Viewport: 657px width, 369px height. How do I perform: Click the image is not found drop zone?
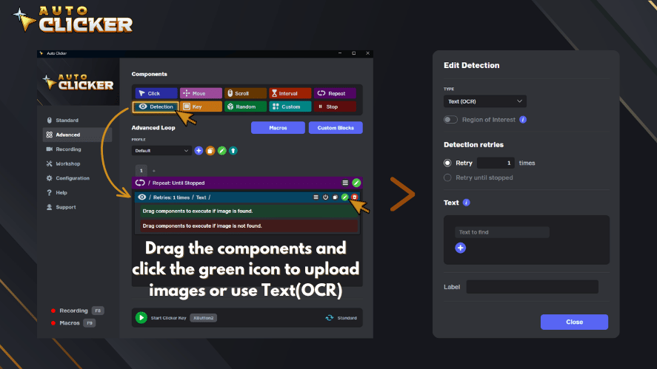click(x=249, y=226)
